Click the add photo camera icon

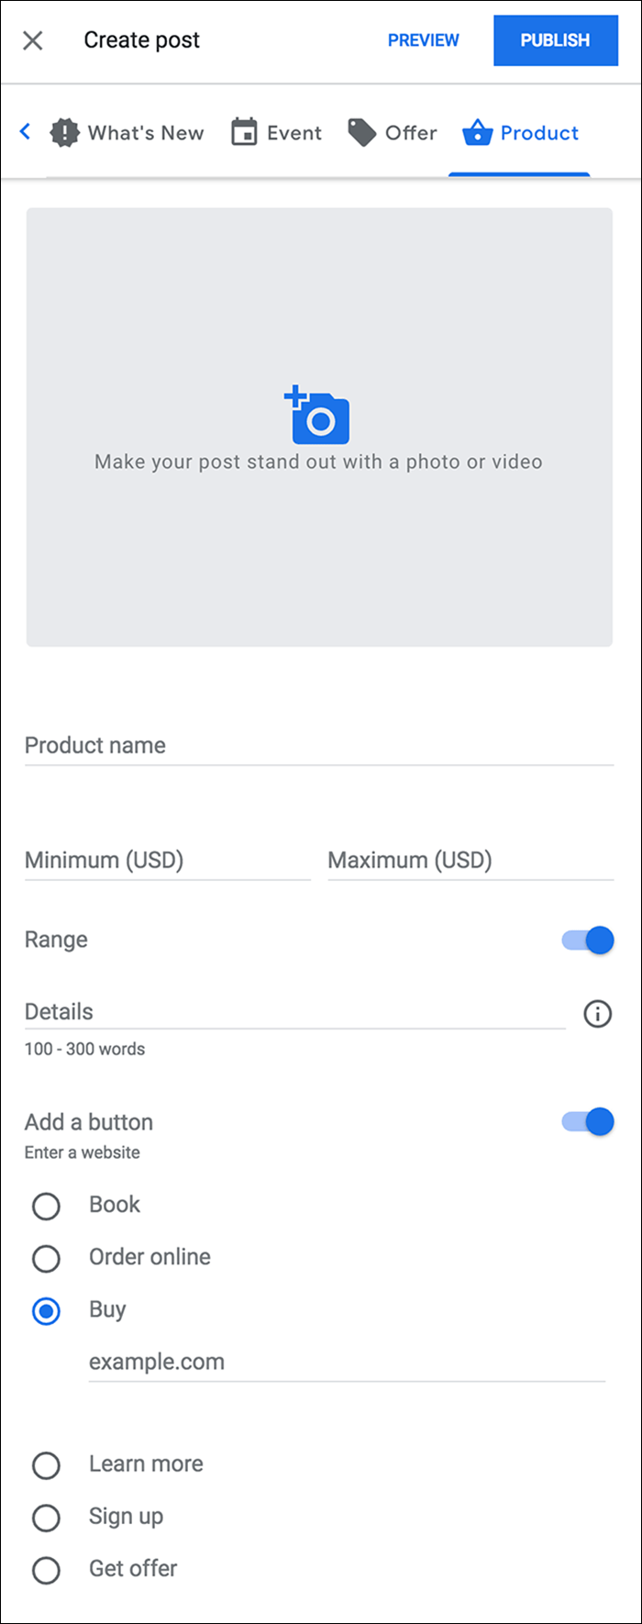coord(316,415)
